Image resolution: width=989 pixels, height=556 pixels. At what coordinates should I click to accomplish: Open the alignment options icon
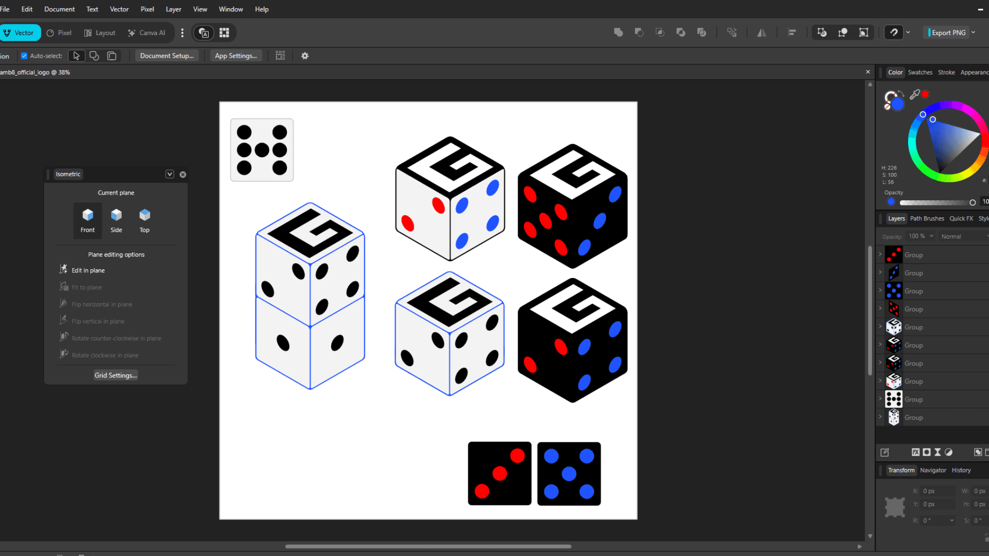tap(792, 32)
